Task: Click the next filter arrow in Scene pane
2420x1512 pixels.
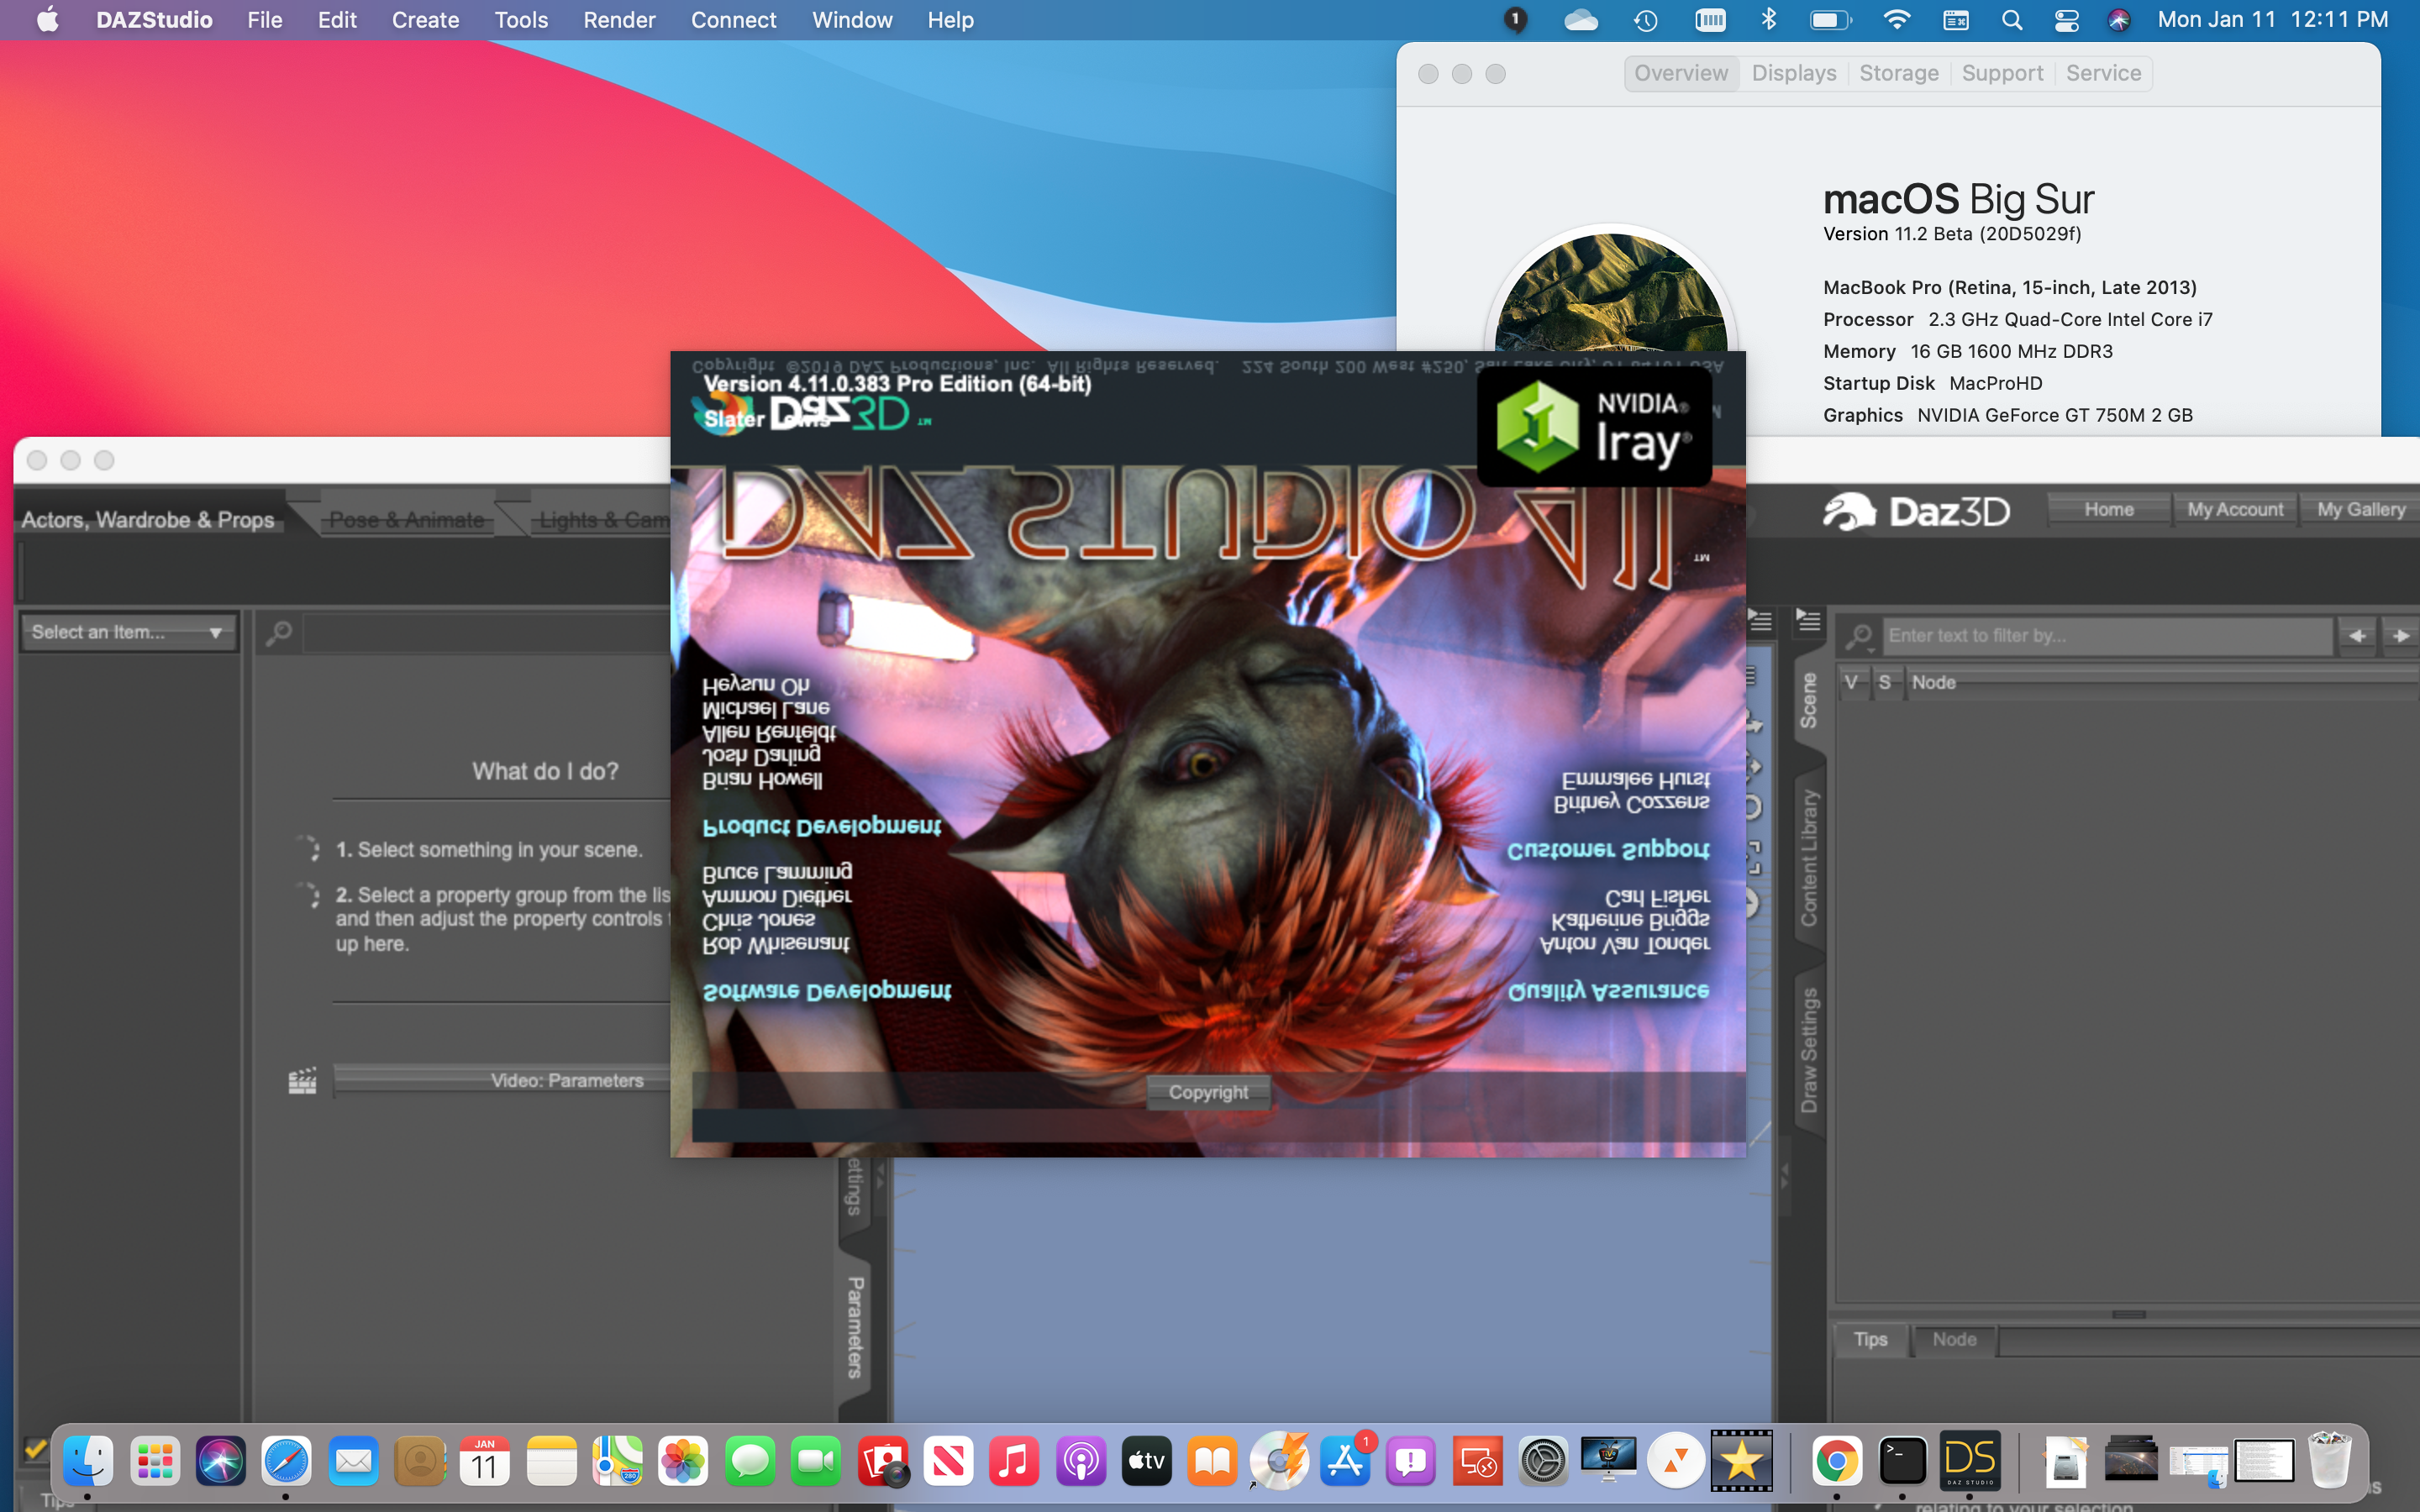Action: point(2401,636)
